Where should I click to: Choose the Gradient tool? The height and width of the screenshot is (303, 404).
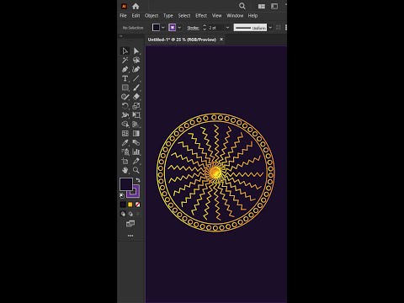136,134
